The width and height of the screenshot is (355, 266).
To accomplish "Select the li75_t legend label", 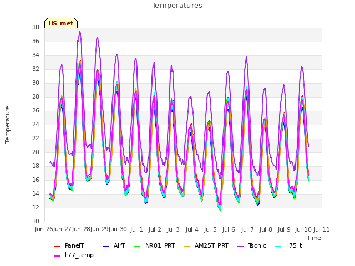I will pyautogui.click(x=294, y=246).
